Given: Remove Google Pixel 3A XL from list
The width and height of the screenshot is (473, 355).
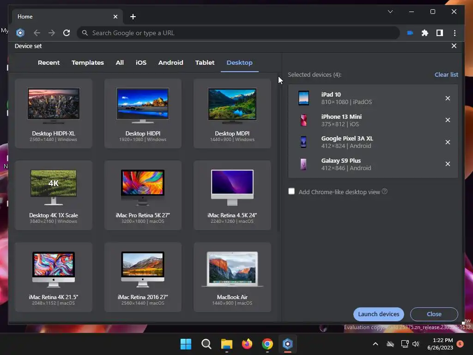Looking at the screenshot, I should tap(448, 142).
